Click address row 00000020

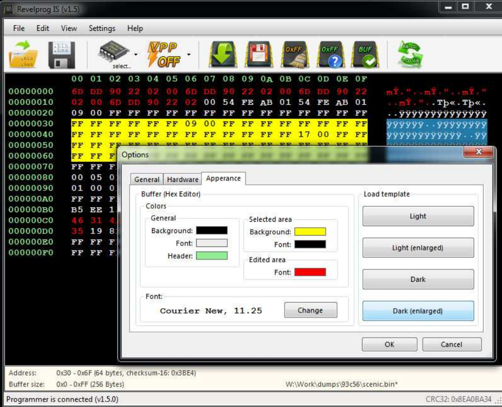point(31,113)
